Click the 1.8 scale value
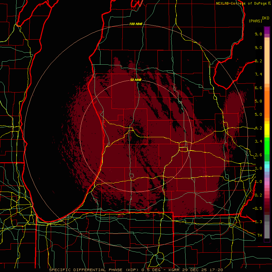Image resolution: width=272 pixels, height=272 pixels. (x=258, y=168)
